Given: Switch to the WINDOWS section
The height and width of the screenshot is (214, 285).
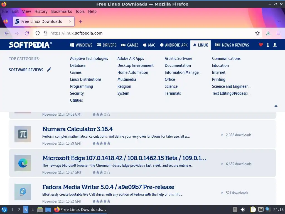Looking at the screenshot, I should tap(81, 45).
